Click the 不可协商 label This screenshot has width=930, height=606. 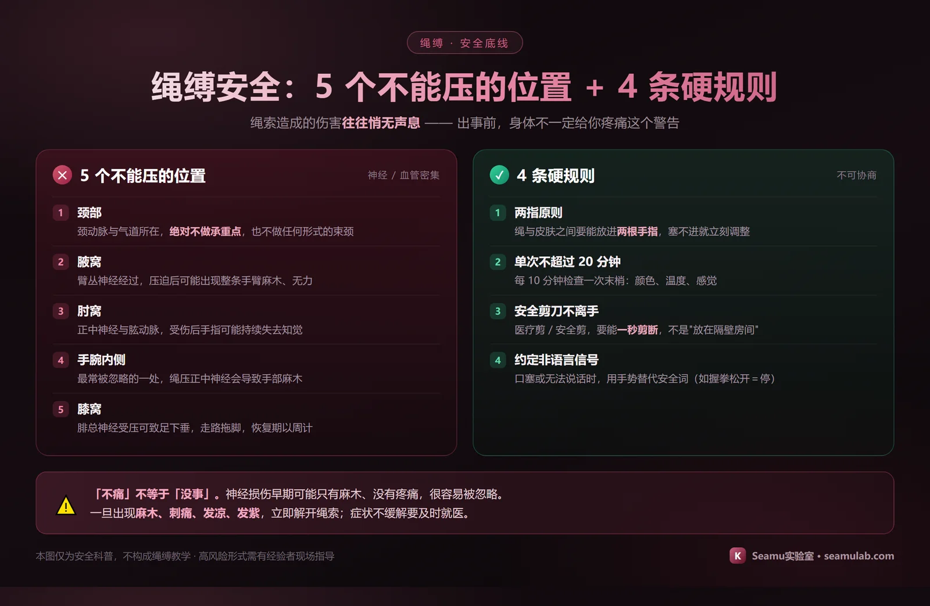pyautogui.click(x=856, y=175)
